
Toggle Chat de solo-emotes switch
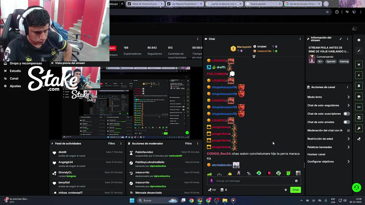[x=346, y=122]
